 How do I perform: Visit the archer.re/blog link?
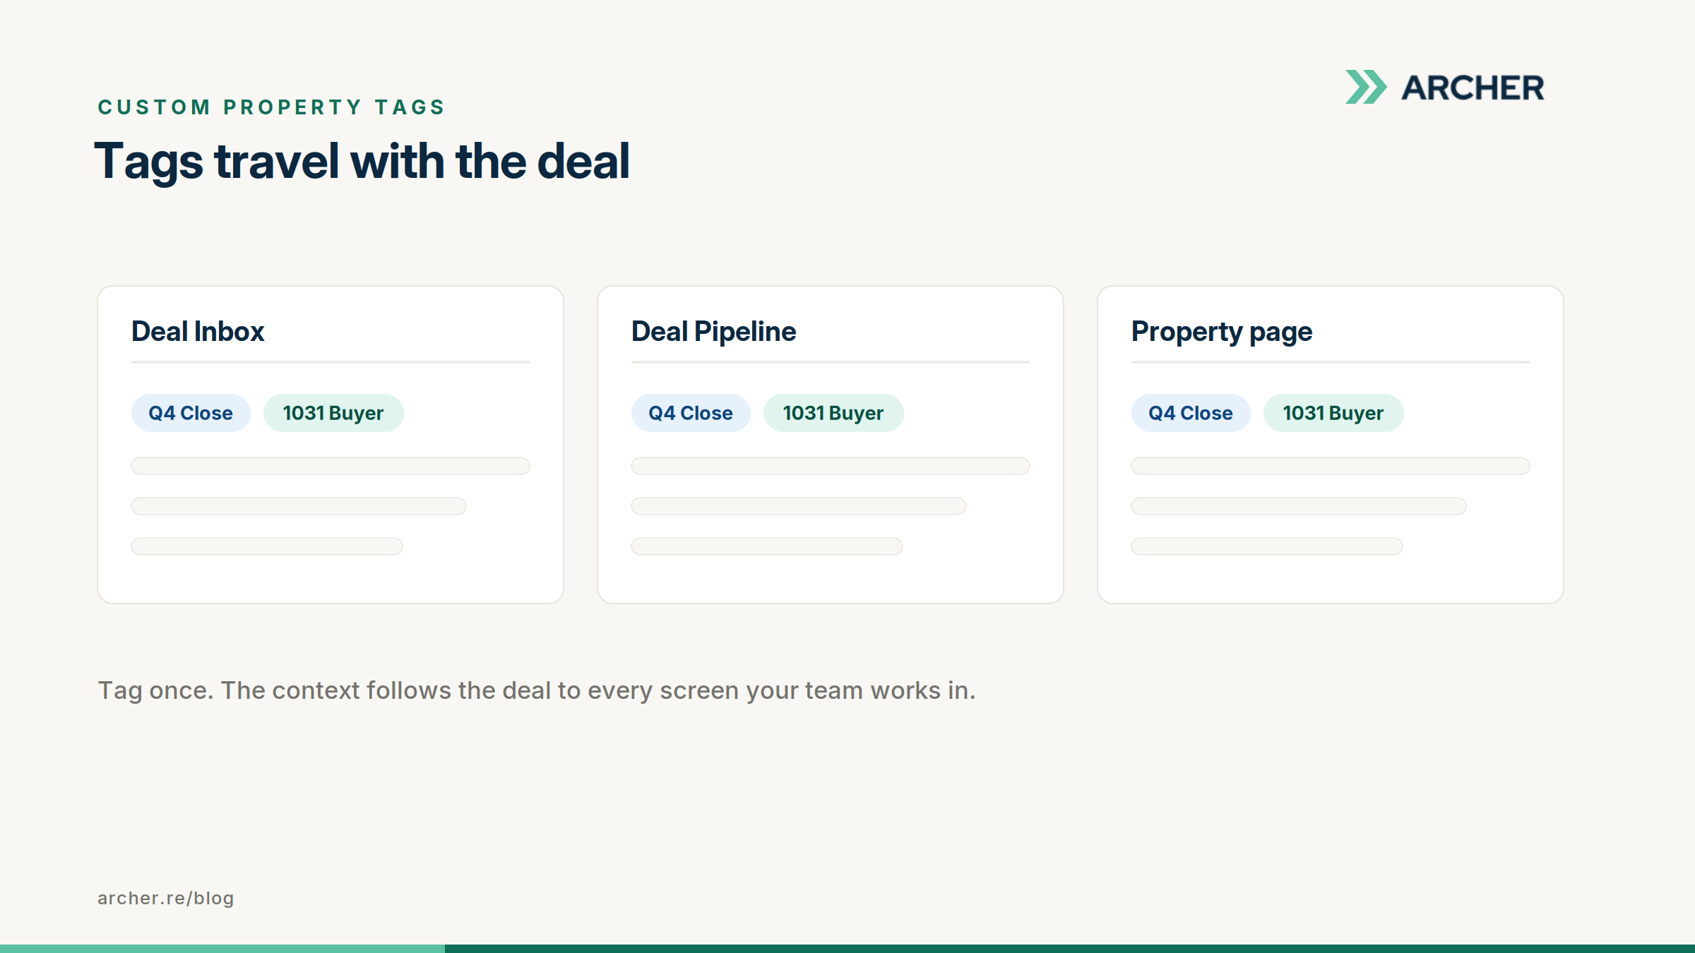pyautogui.click(x=166, y=898)
